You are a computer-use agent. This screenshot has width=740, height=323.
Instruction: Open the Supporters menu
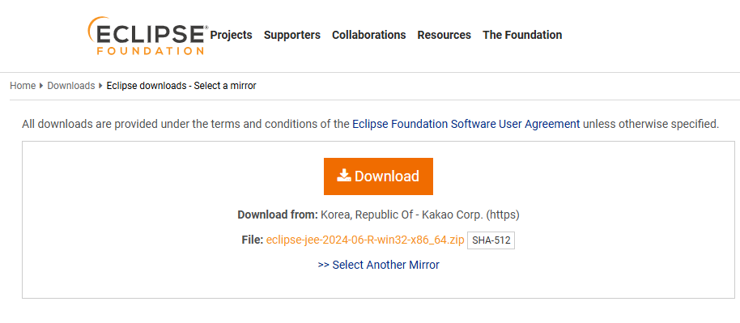click(292, 35)
